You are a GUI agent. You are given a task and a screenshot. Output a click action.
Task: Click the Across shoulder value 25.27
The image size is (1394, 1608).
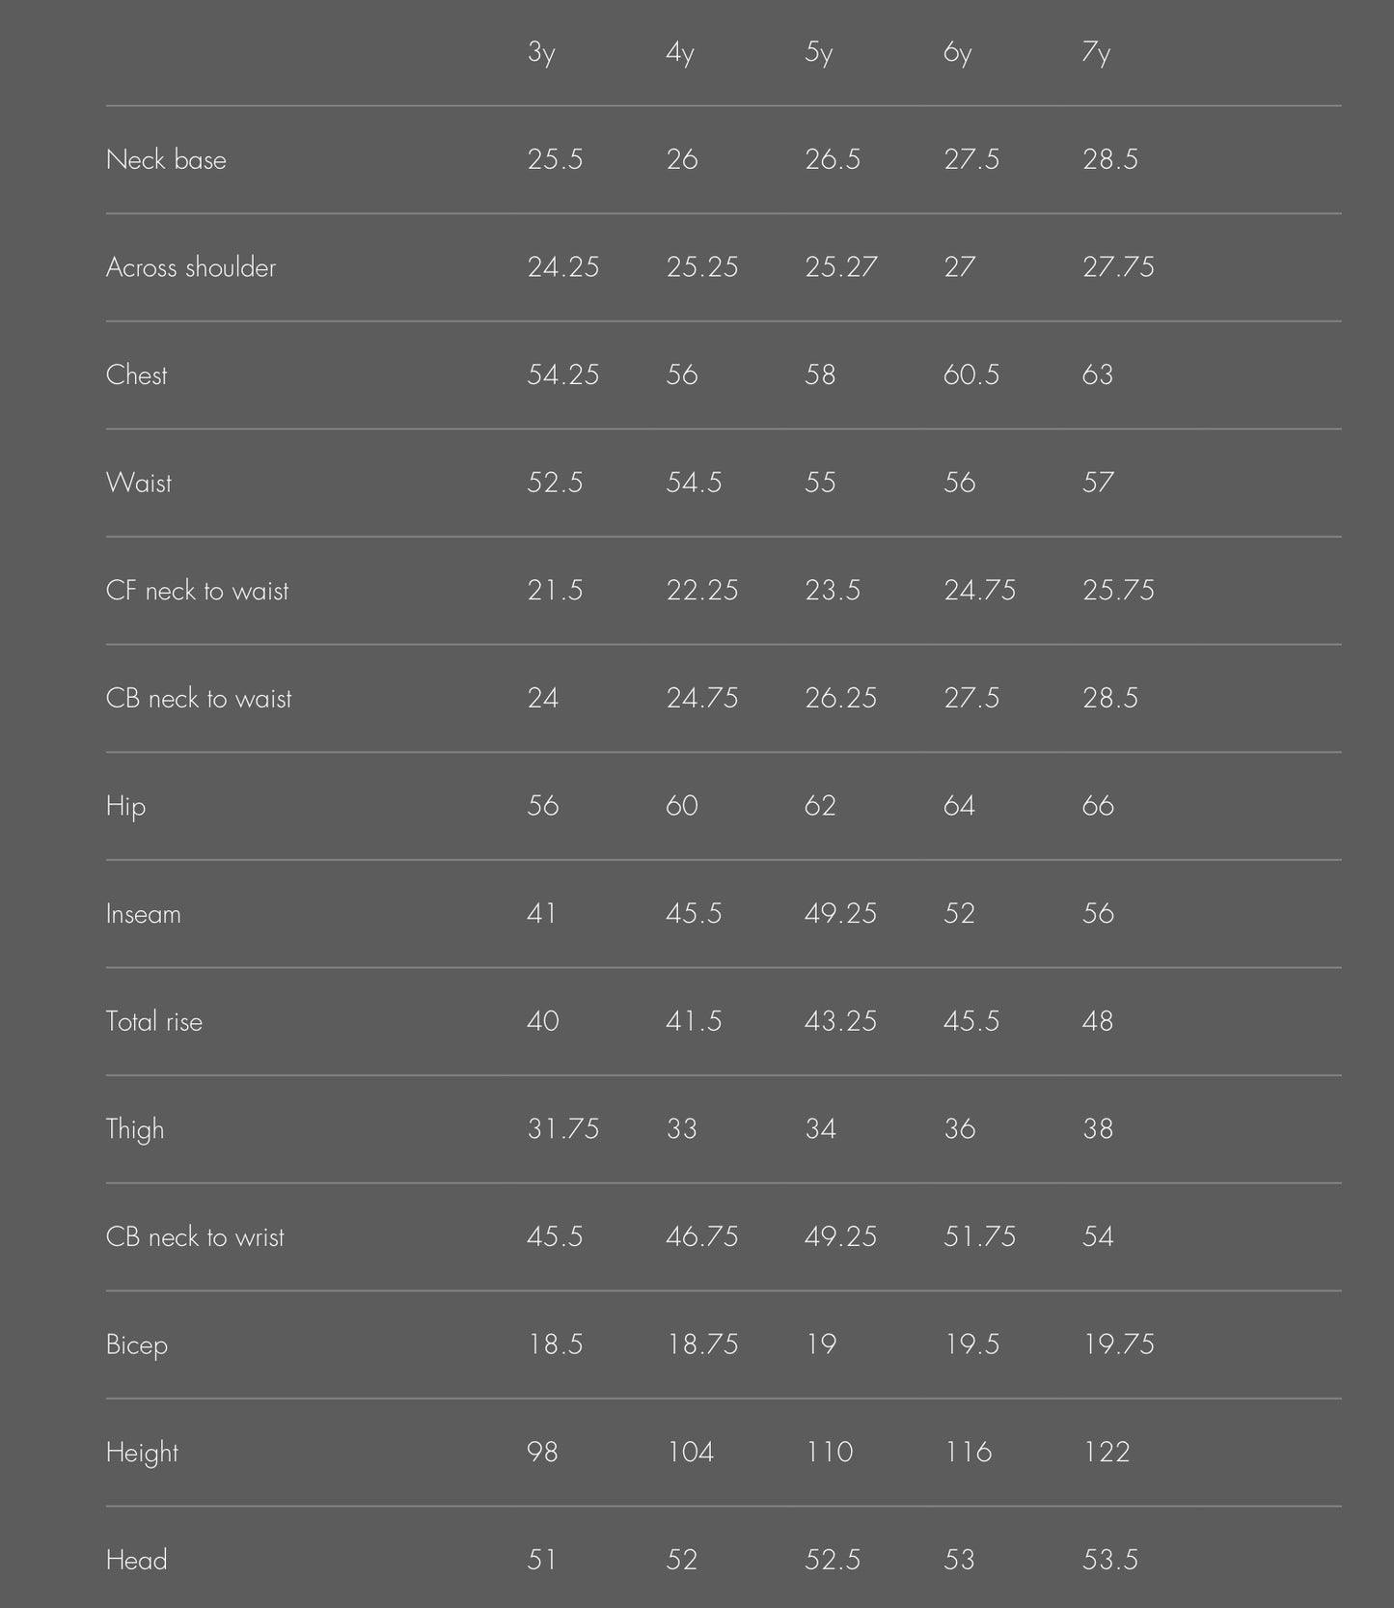[840, 267]
